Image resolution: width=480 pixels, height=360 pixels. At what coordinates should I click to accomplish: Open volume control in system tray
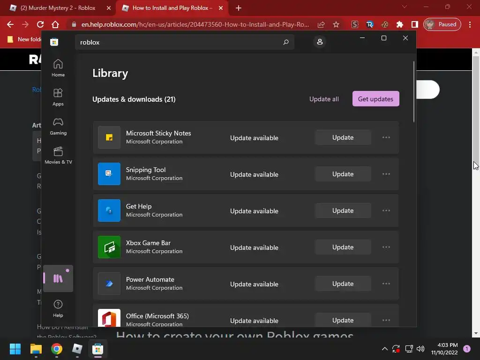[x=420, y=349]
